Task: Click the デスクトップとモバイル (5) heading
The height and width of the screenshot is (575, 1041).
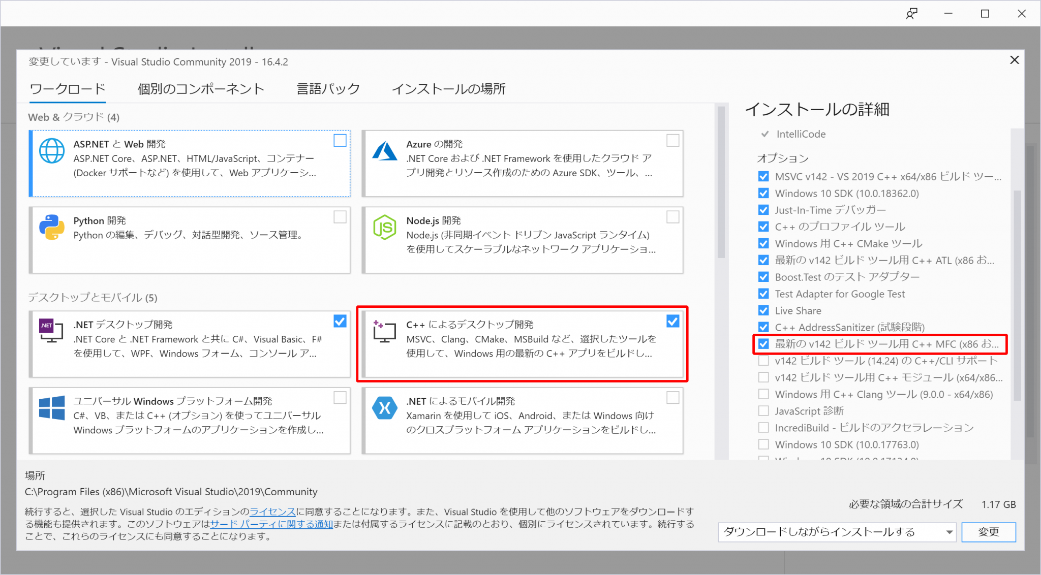Action: click(x=93, y=297)
